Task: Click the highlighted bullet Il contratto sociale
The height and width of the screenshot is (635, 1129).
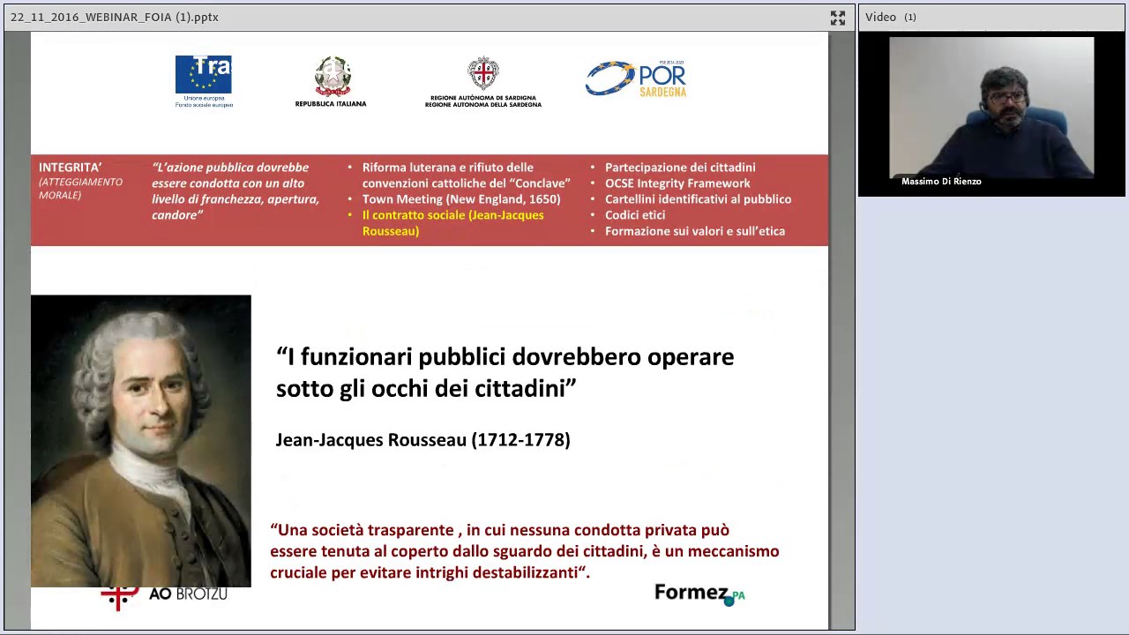Action: [452, 223]
